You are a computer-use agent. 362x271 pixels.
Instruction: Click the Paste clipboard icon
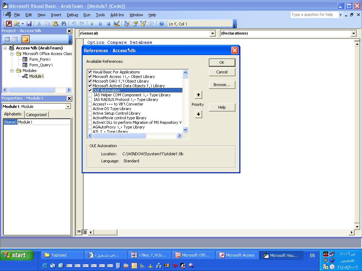pyautogui.click(x=55, y=24)
